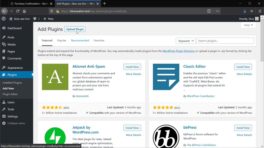The image size is (264, 148).
Task: Expand more tools overflow chevron
Action: pyautogui.click(x=252, y=11)
